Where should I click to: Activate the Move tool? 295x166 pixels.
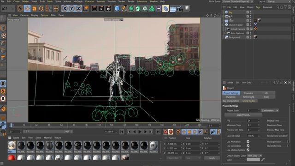point(27,8)
